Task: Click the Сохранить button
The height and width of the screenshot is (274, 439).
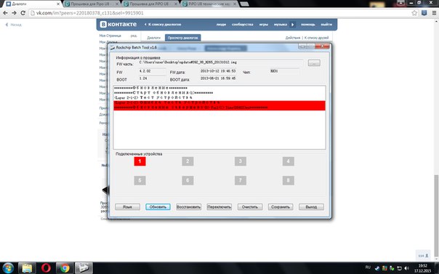Action: [x=281, y=207]
